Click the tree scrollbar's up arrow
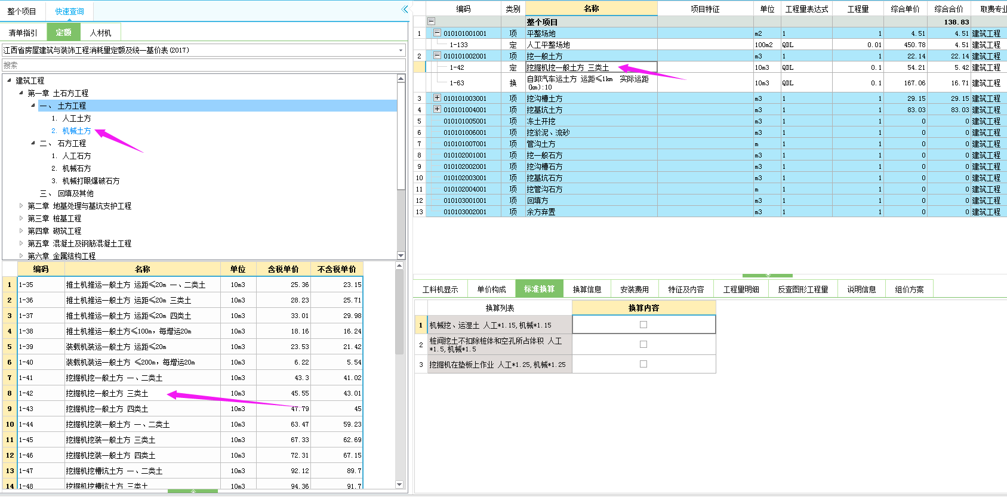Screen dimensions: 1007x497 pyautogui.click(x=401, y=78)
